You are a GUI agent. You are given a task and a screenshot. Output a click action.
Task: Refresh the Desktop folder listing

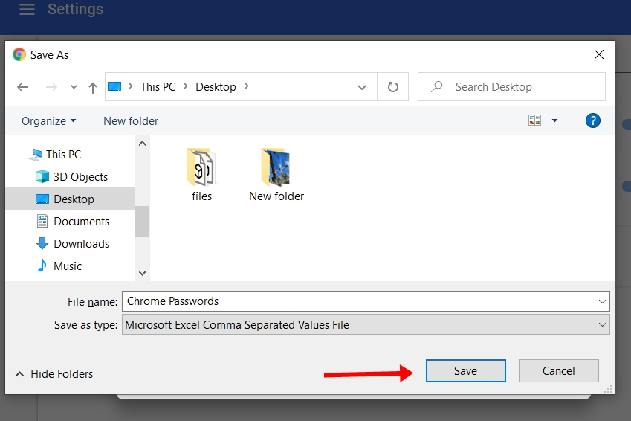(x=392, y=87)
